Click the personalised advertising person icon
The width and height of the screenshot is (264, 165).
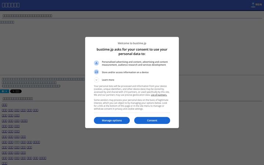tap(96, 63)
